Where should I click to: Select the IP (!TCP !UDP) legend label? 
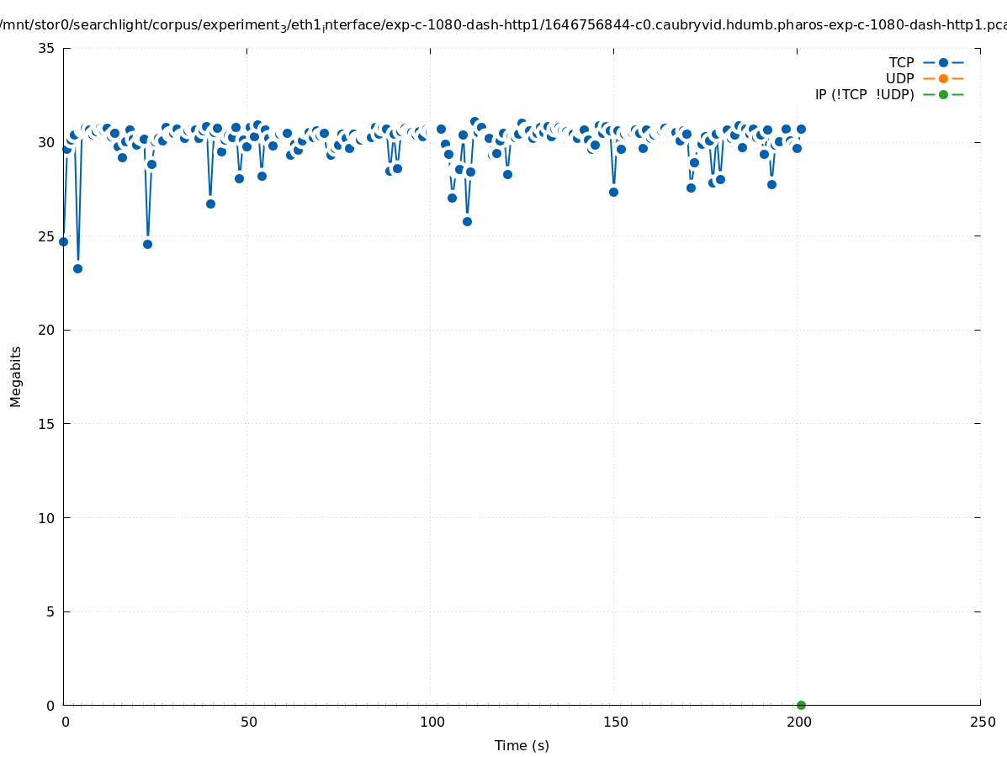[864, 94]
